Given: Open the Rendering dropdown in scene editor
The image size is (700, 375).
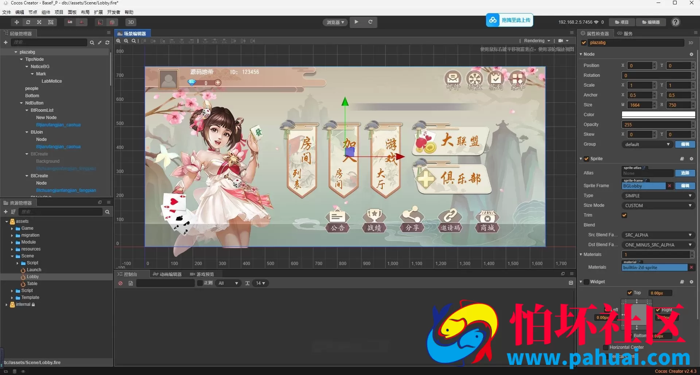Looking at the screenshot, I should tap(537, 41).
